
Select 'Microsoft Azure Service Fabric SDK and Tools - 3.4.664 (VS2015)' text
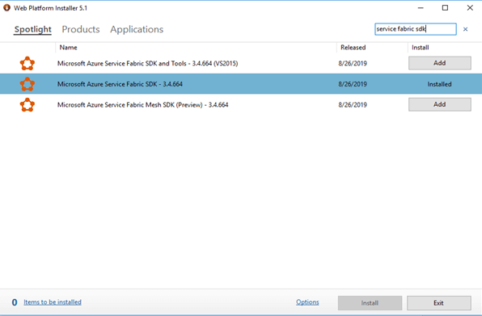tap(147, 64)
